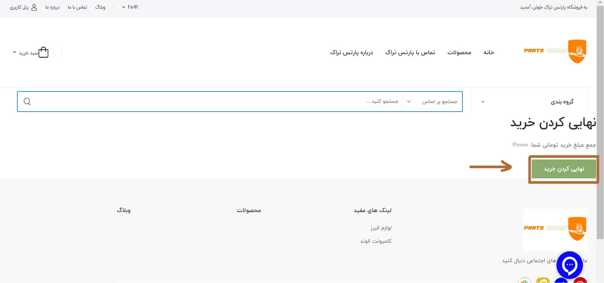Open the yellow social media icon in footer
This screenshot has width=604, height=283.
(x=543, y=281)
